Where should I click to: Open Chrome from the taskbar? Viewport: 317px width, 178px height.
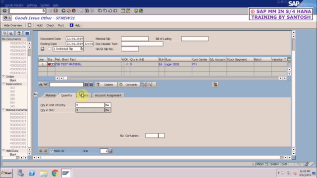tap(55, 173)
